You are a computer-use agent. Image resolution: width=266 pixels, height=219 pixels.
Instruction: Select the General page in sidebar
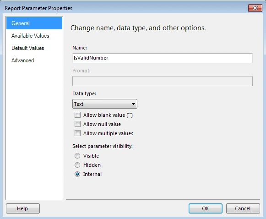pos(34,23)
